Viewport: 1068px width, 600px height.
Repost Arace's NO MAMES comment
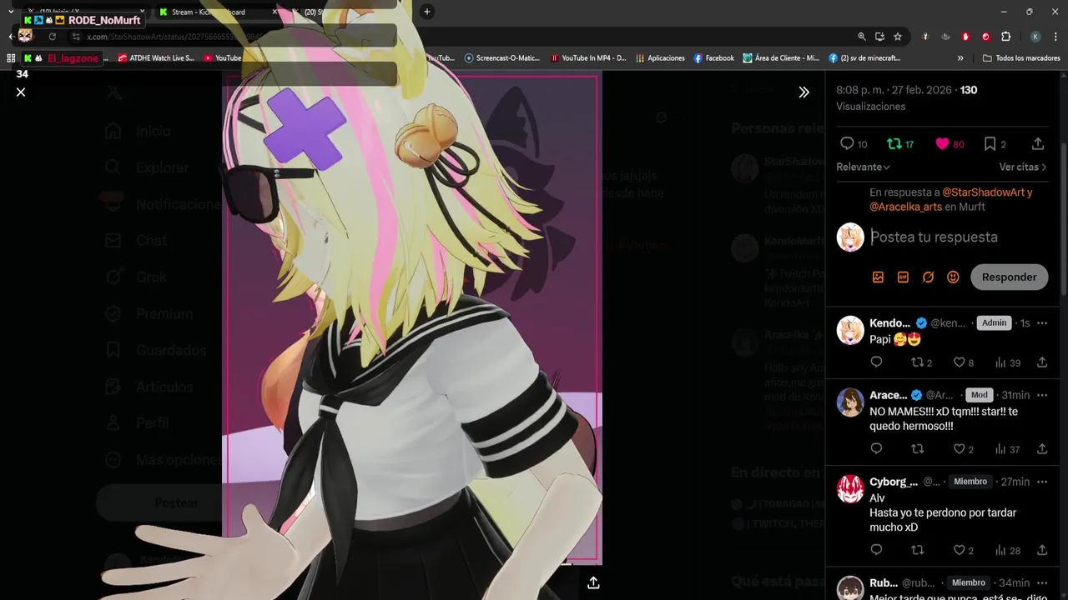coord(918,449)
